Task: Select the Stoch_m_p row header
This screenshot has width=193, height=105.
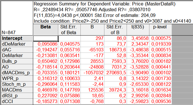Action: point(17,84)
